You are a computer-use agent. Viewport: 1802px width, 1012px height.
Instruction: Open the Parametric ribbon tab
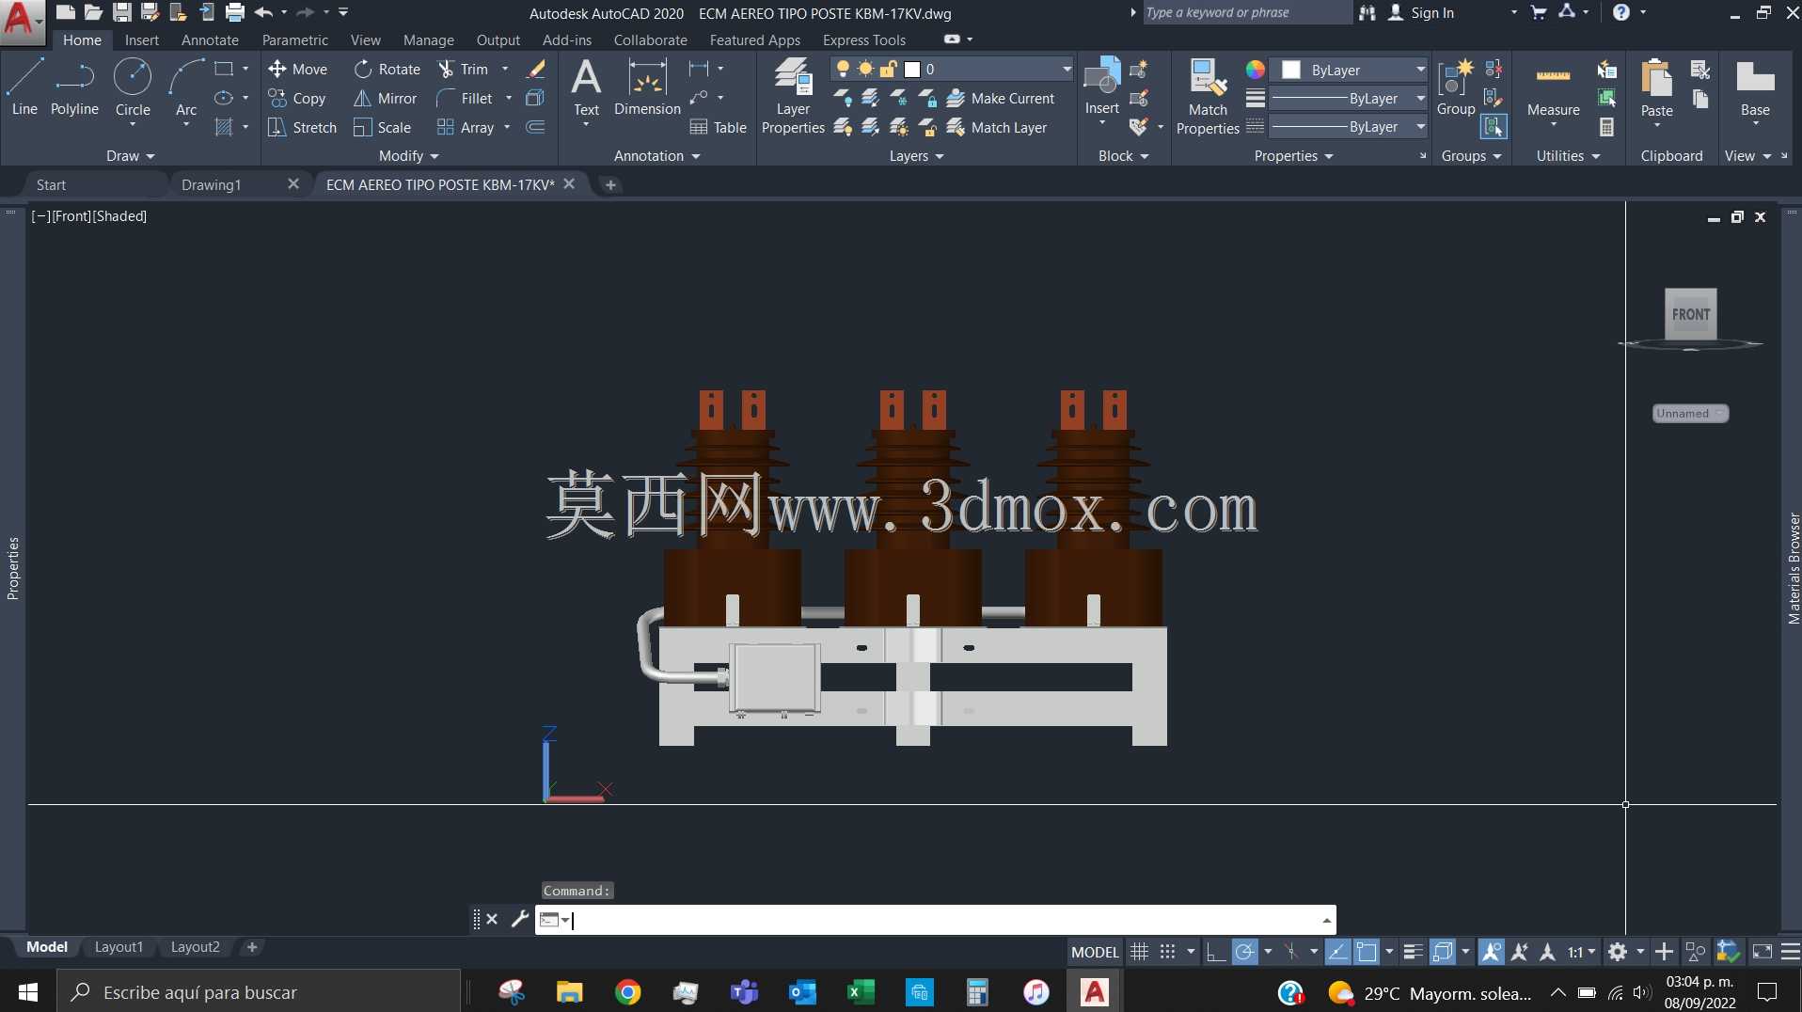click(x=295, y=40)
